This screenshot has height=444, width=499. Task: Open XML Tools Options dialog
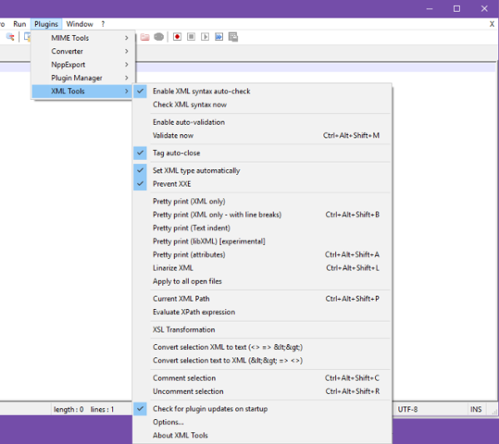(168, 422)
